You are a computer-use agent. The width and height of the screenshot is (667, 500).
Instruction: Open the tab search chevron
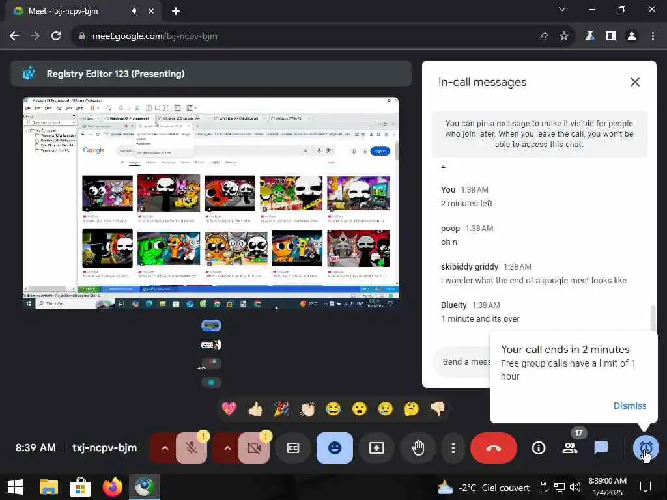coord(562,9)
